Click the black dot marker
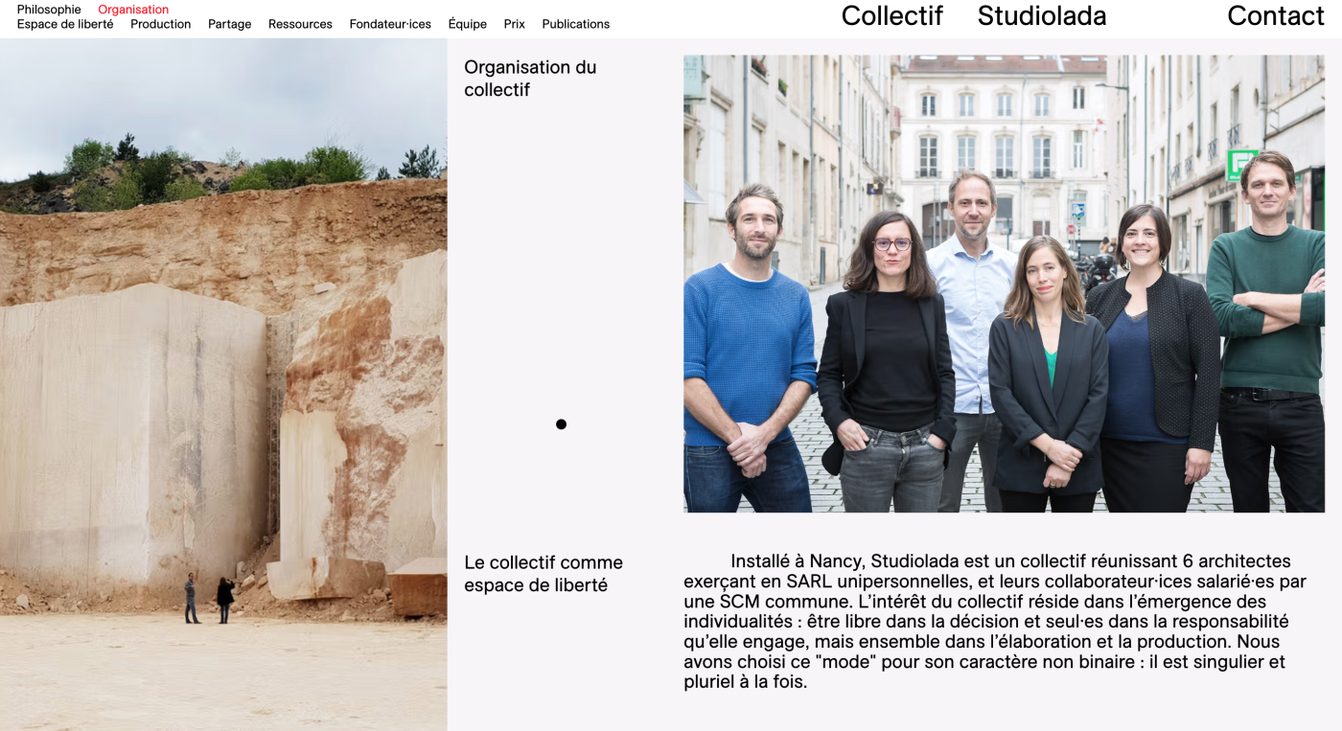 click(561, 424)
